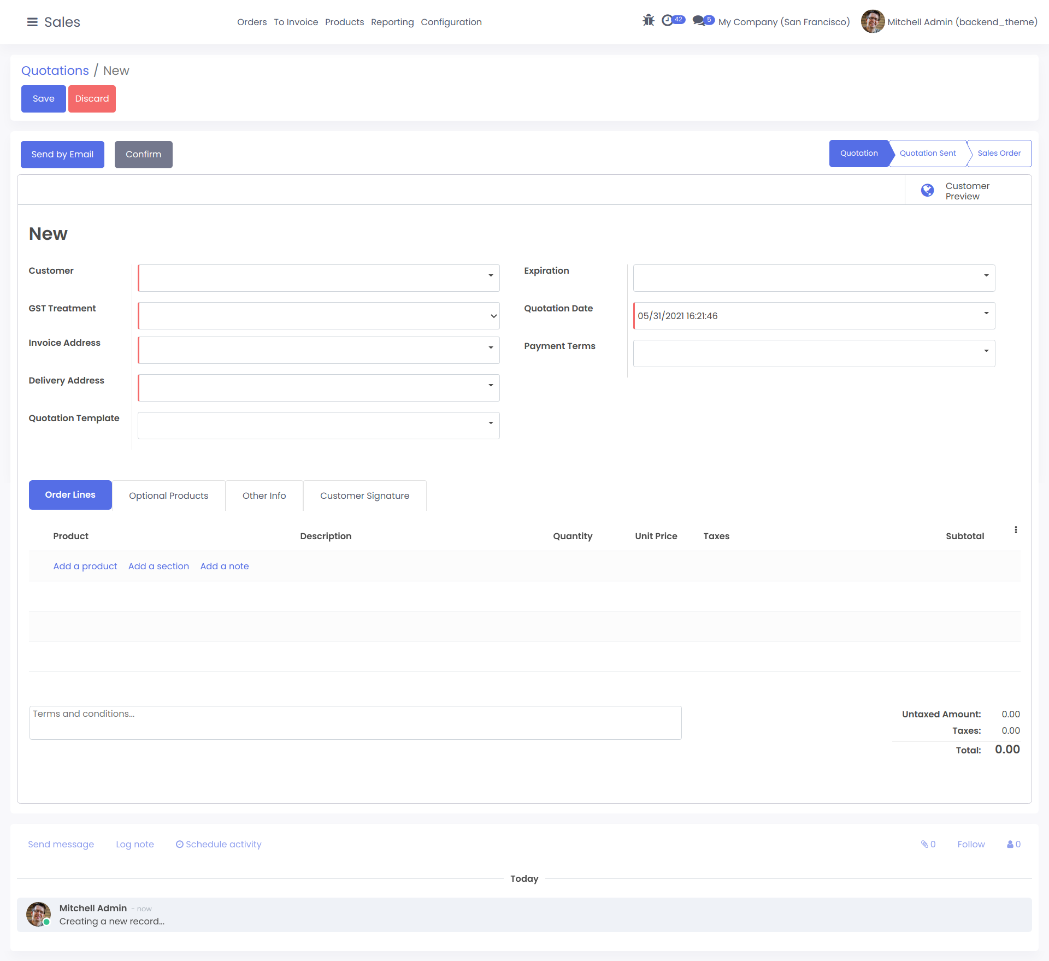Expand the Payment Terms dropdown
The width and height of the screenshot is (1049, 961).
(986, 351)
